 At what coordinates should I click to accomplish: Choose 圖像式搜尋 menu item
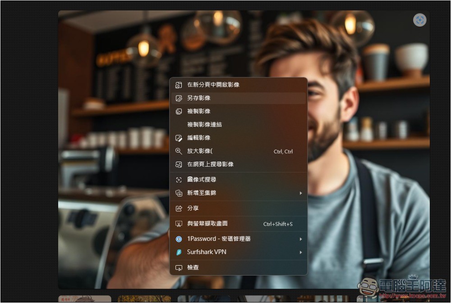[239, 180]
